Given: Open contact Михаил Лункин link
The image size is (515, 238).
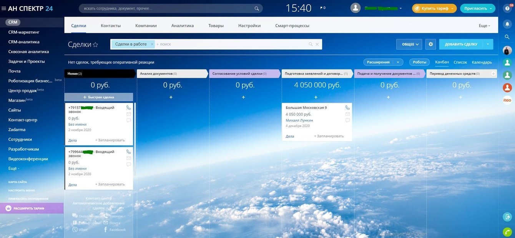Looking at the screenshot, I should [x=299, y=120].
